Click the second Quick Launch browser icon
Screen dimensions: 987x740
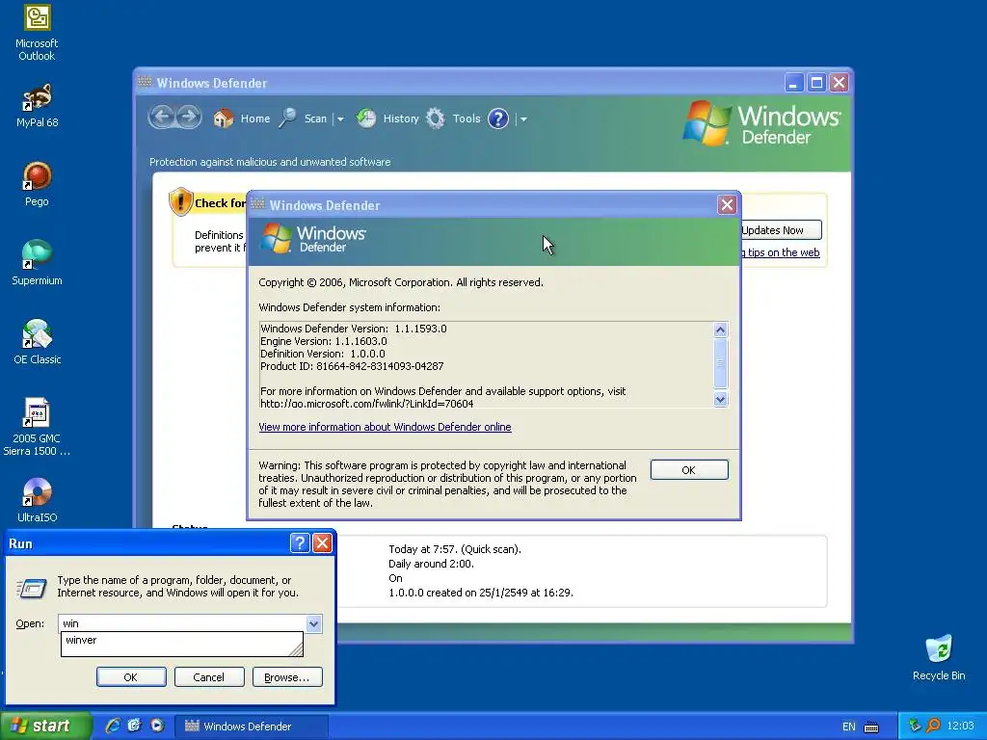(x=134, y=726)
